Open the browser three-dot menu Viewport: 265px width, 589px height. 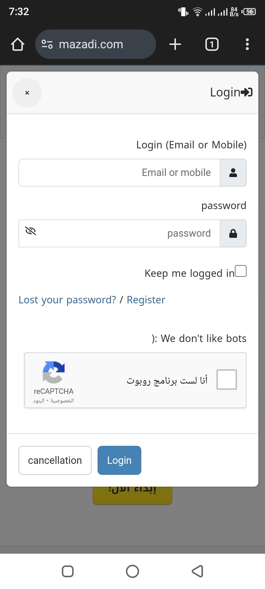click(x=247, y=45)
